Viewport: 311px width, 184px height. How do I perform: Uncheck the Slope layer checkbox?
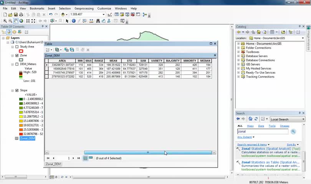pos(17,90)
